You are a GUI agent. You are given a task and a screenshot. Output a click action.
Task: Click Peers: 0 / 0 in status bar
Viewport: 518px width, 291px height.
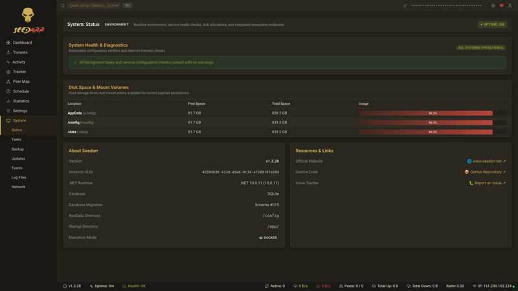(351, 286)
